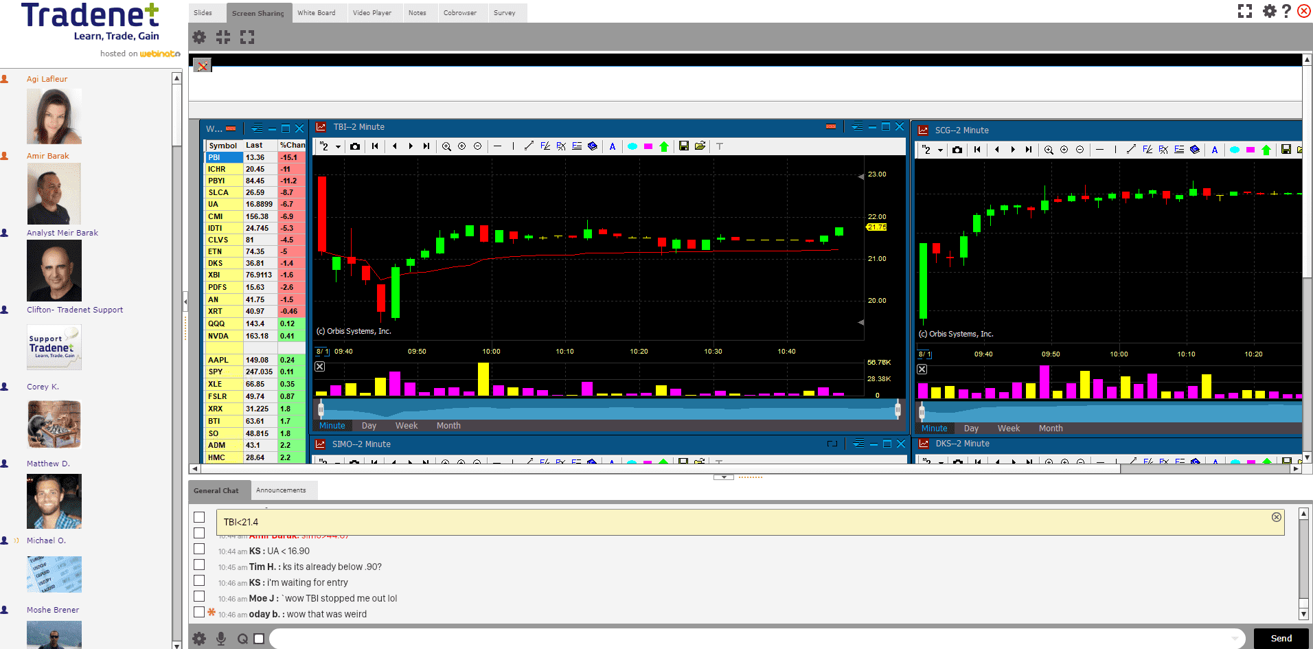This screenshot has height=649, width=1313.
Task: Select cyan color marker in TBI toolbar
Action: click(632, 146)
